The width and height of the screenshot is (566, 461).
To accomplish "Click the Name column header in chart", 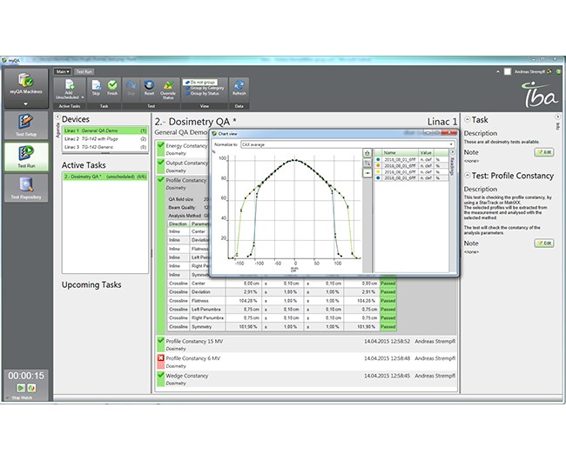I will pyautogui.click(x=400, y=153).
